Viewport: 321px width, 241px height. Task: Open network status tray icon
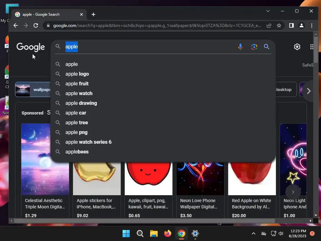tap(273, 233)
